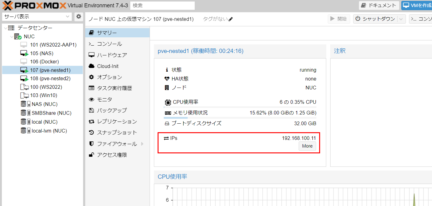Click the shield icon beside ファイアウォール
Screen dimensions: 432x206
click(x=91, y=144)
